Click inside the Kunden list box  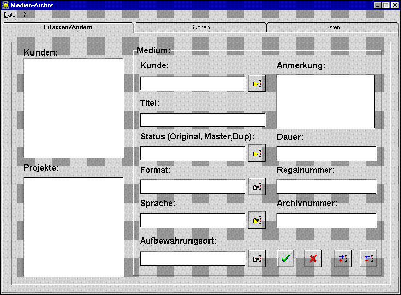pyautogui.click(x=73, y=107)
